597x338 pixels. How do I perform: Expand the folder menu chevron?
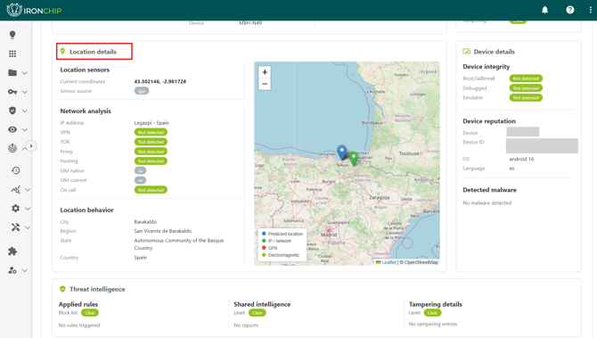click(25, 73)
